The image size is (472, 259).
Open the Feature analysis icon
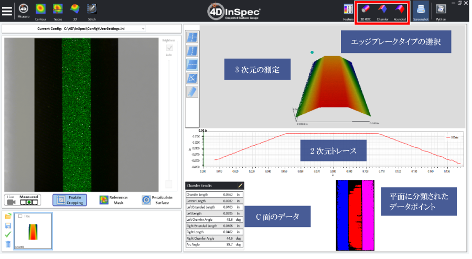[348, 12]
